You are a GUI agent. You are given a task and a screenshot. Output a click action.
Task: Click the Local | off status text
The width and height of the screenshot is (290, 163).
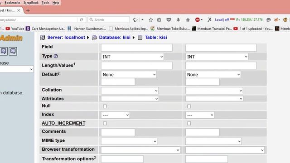[x=222, y=19]
